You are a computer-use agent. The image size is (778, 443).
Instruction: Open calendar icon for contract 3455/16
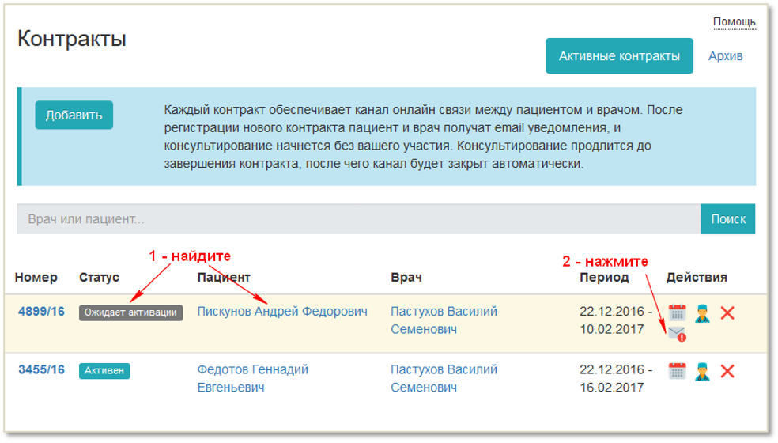[x=677, y=371]
